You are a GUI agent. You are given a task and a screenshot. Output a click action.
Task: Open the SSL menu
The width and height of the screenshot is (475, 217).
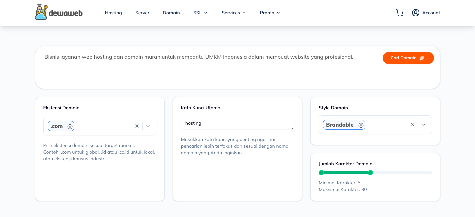[200, 13]
